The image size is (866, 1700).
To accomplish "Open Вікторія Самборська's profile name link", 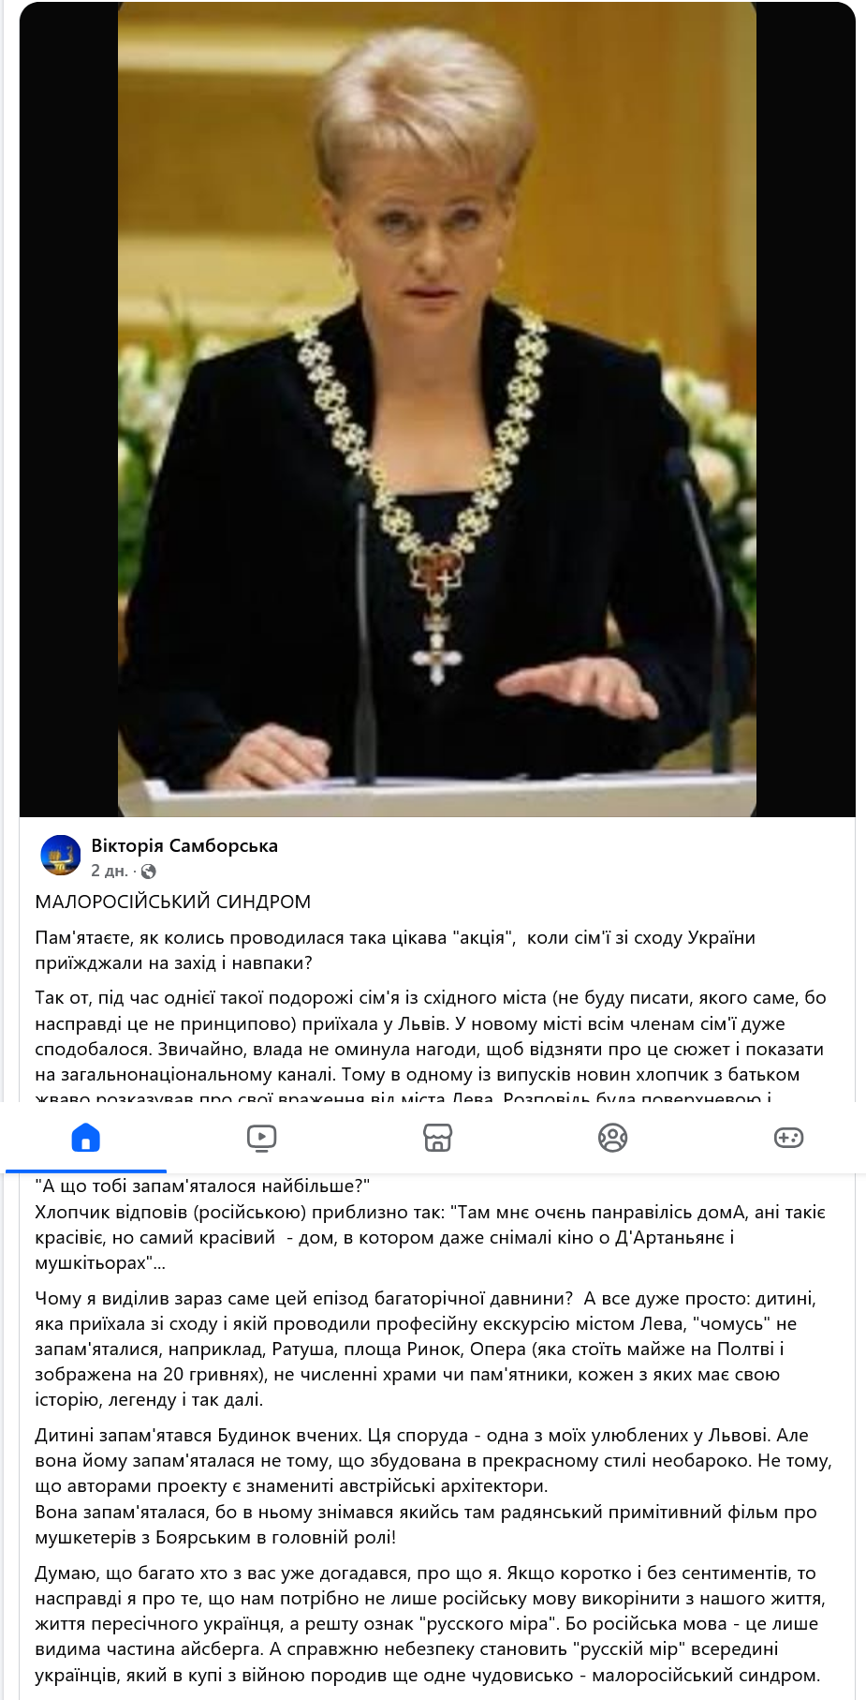I will pyautogui.click(x=184, y=845).
